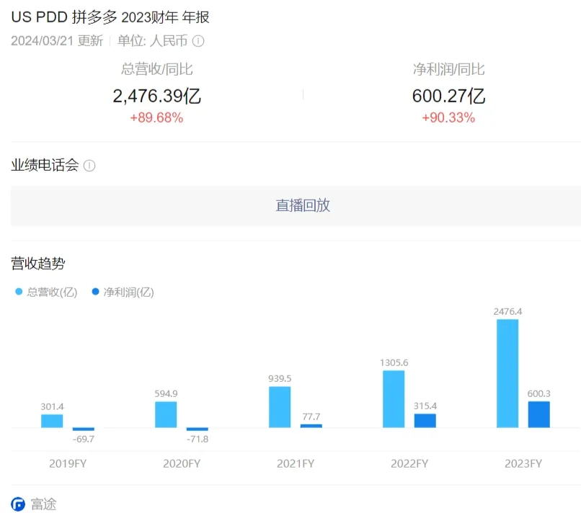Image resolution: width=581 pixels, height=513 pixels.
Task: Click the light blue 总营收 legend dot
Action: (19, 292)
